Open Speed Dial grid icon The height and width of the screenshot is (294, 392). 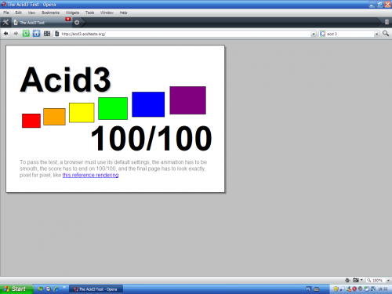point(47,34)
